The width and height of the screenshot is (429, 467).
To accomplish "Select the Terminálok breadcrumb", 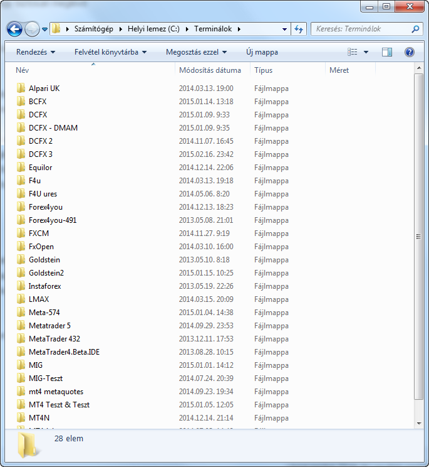I will tap(213, 29).
